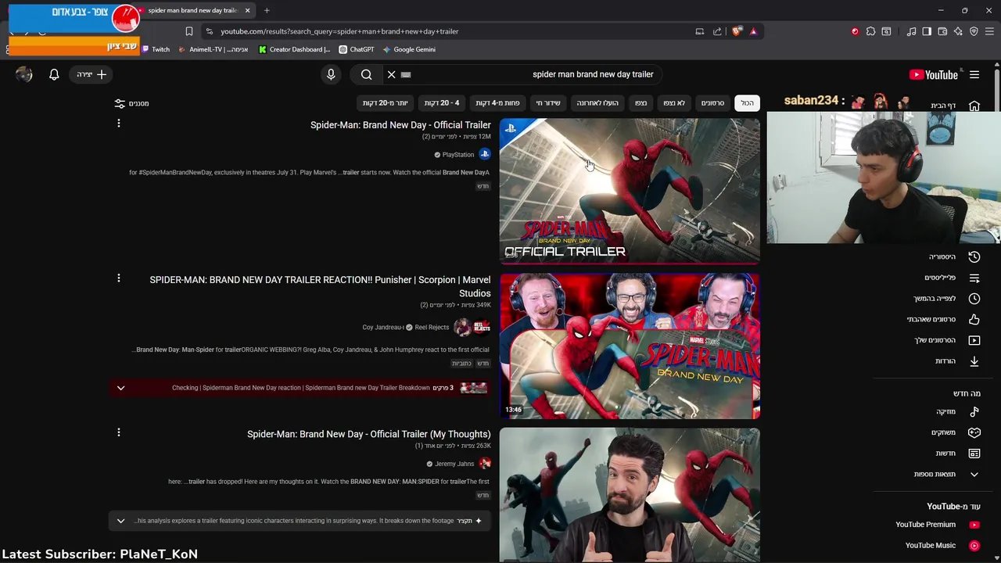1001x563 pixels.
Task: Open three-dot menu for Trailer Reaction result
Action: [119, 278]
